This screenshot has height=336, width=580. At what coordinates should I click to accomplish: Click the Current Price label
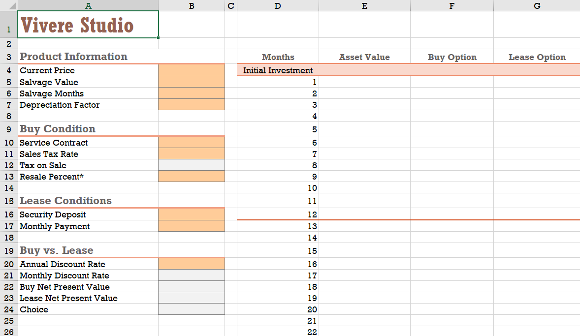tap(47, 70)
